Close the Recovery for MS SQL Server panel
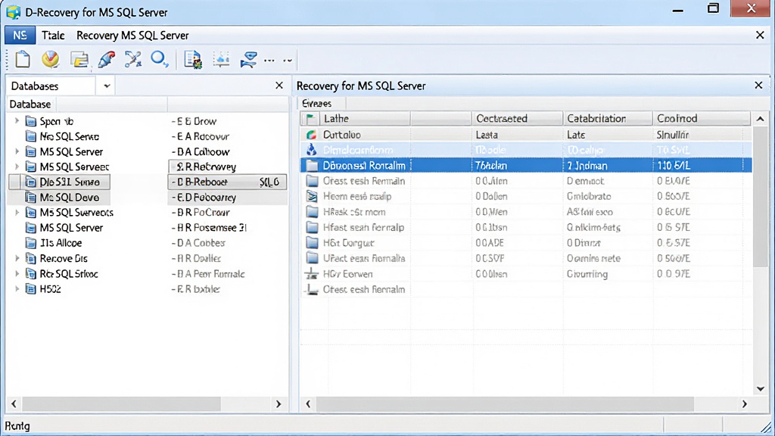Viewport: 775px width, 436px height. point(758,85)
